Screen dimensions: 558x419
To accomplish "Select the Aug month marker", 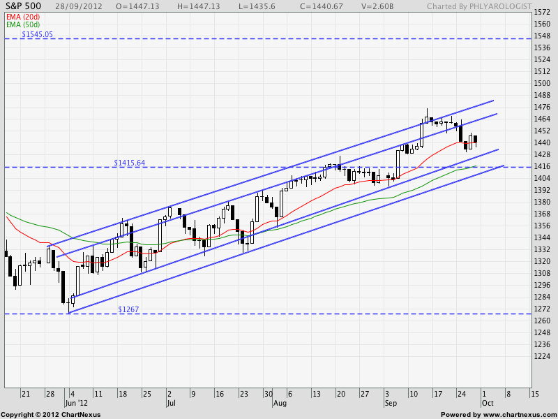I will 280,404.
